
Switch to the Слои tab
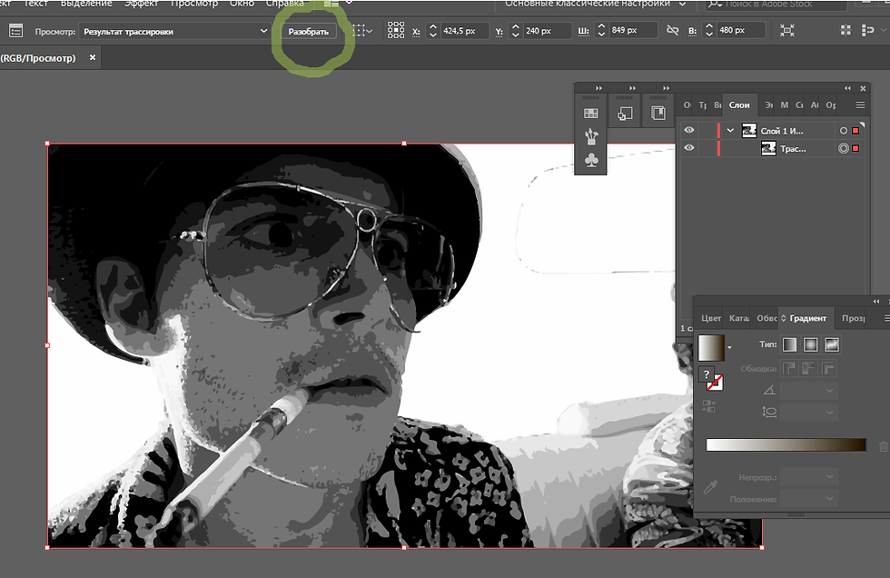739,105
